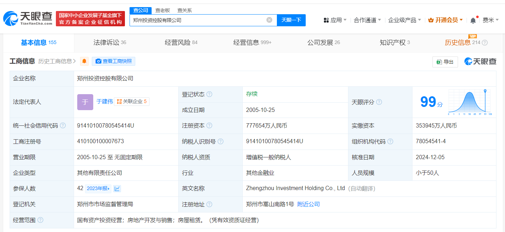Switch to the 法律诉讼 tab
505x232 pixels.
pyautogui.click(x=110, y=43)
